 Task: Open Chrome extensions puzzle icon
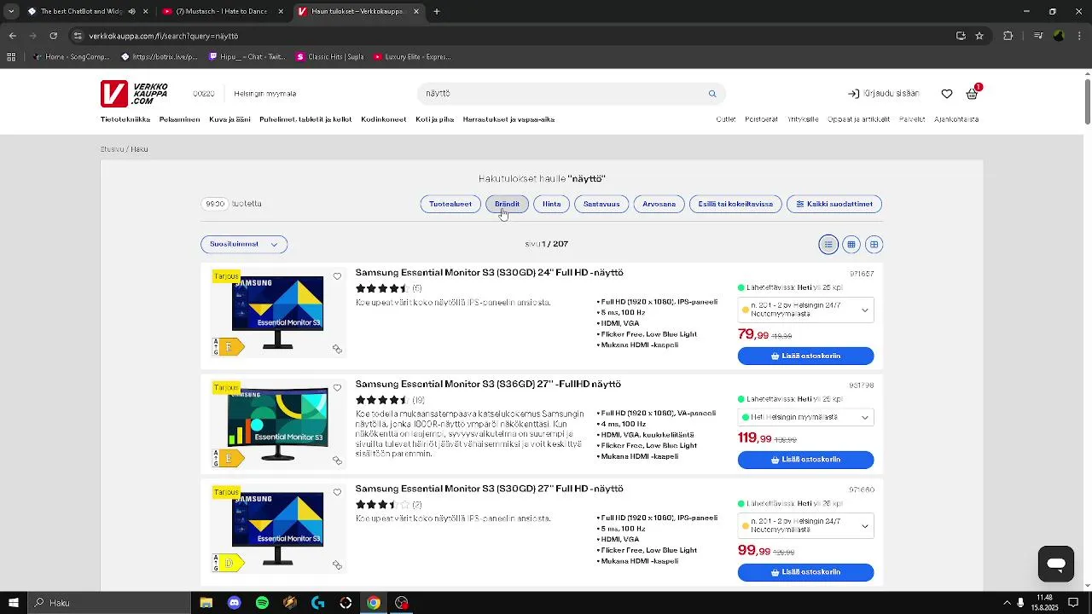click(x=1008, y=36)
